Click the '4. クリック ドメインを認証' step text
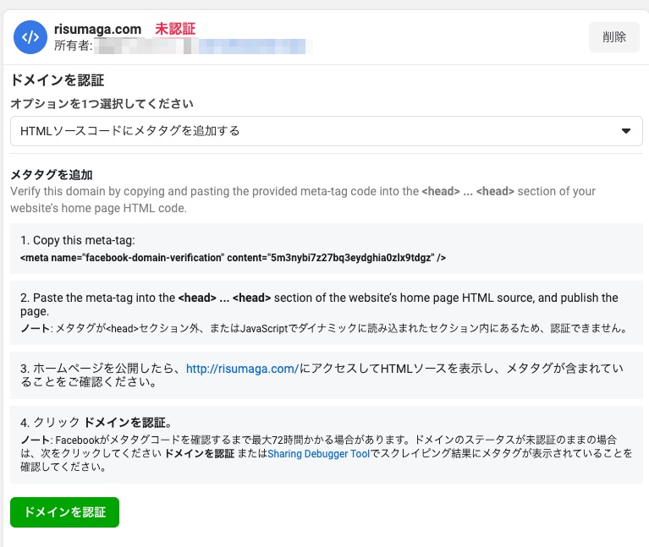The image size is (649, 547). [96, 423]
